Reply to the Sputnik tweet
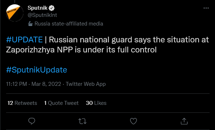Viewport: 215px width, 130px height. click(32, 121)
